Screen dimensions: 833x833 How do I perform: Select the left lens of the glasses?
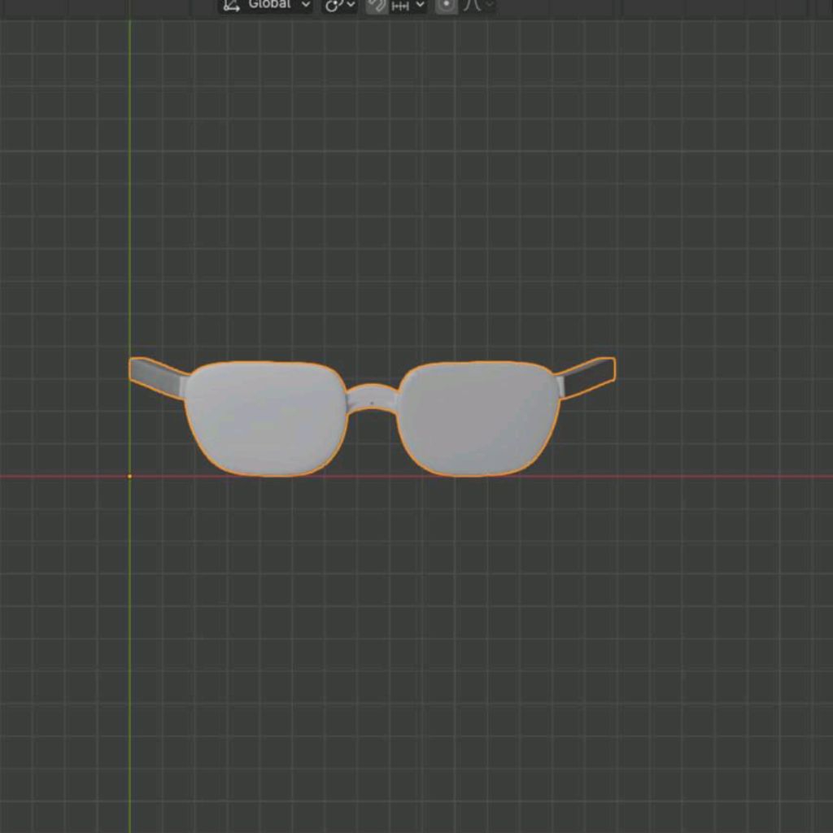click(265, 419)
